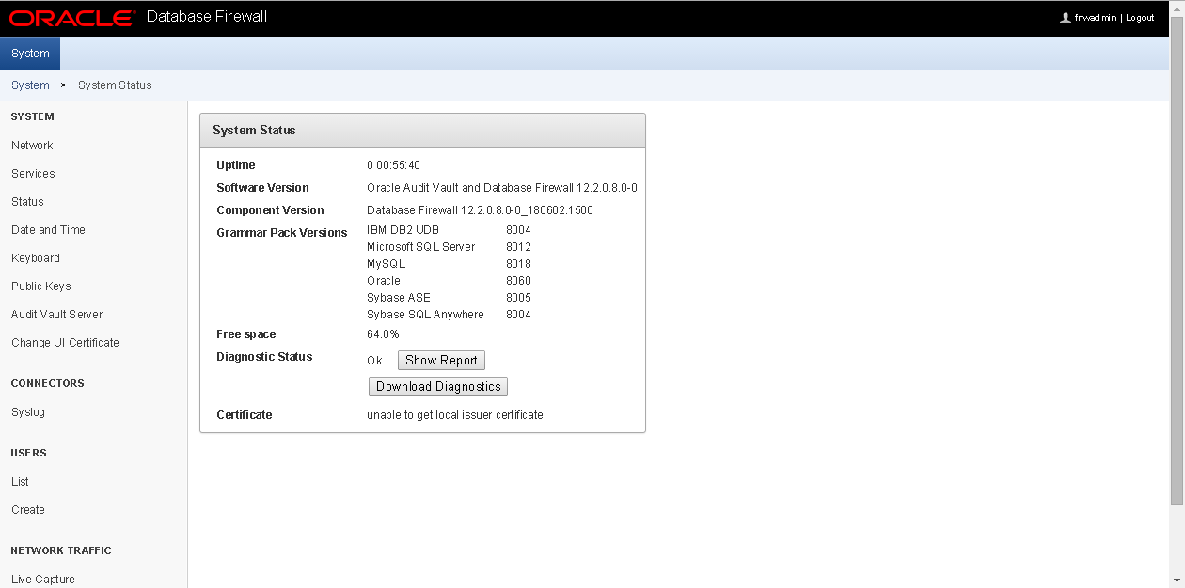The height and width of the screenshot is (588, 1185).
Task: Open Live Capture under Network Traffic
Action: coord(43,580)
